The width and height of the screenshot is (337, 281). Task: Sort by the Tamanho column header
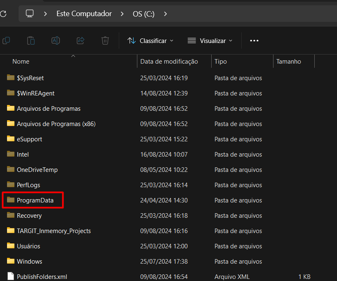[289, 62]
